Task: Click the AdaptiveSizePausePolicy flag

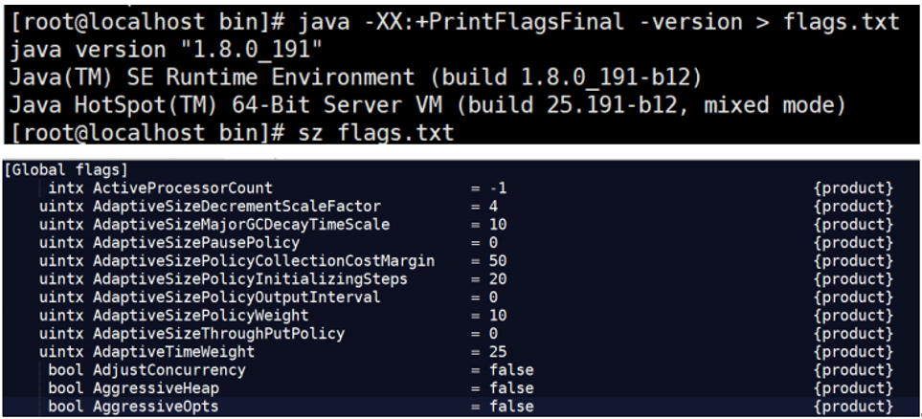Action: click(x=195, y=243)
